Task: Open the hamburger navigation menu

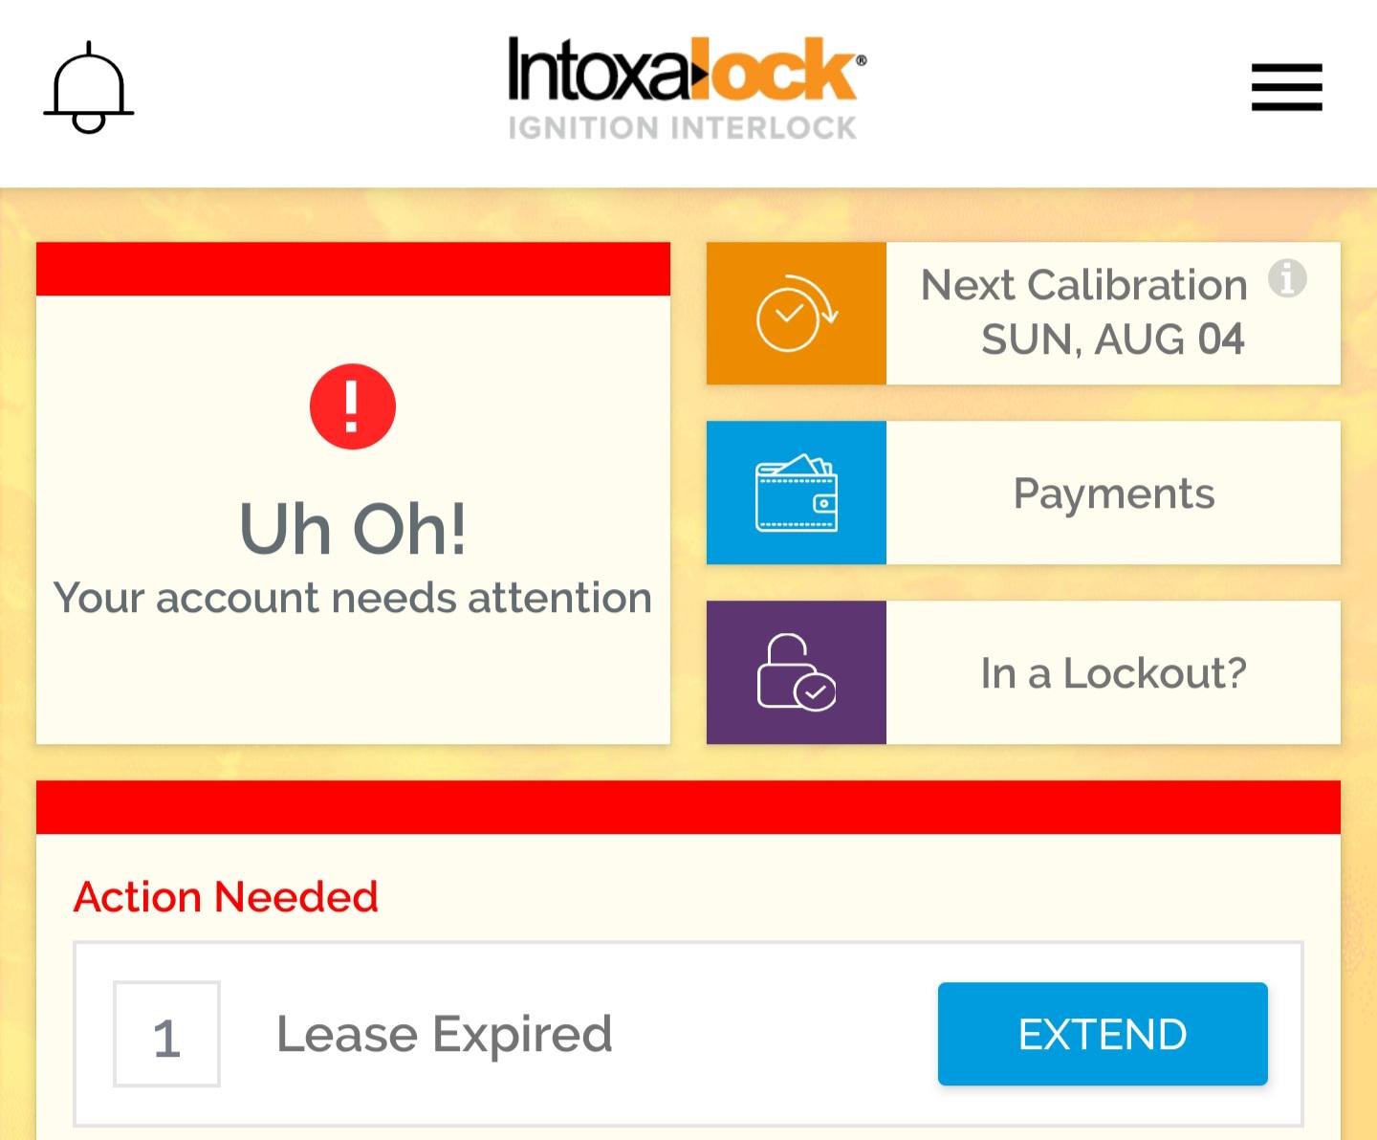Action: click(x=1285, y=86)
